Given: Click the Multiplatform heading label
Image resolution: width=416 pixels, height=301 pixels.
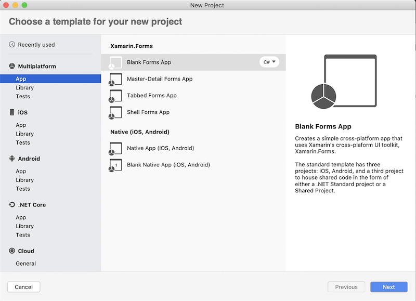Looking at the screenshot, I should (37, 67).
